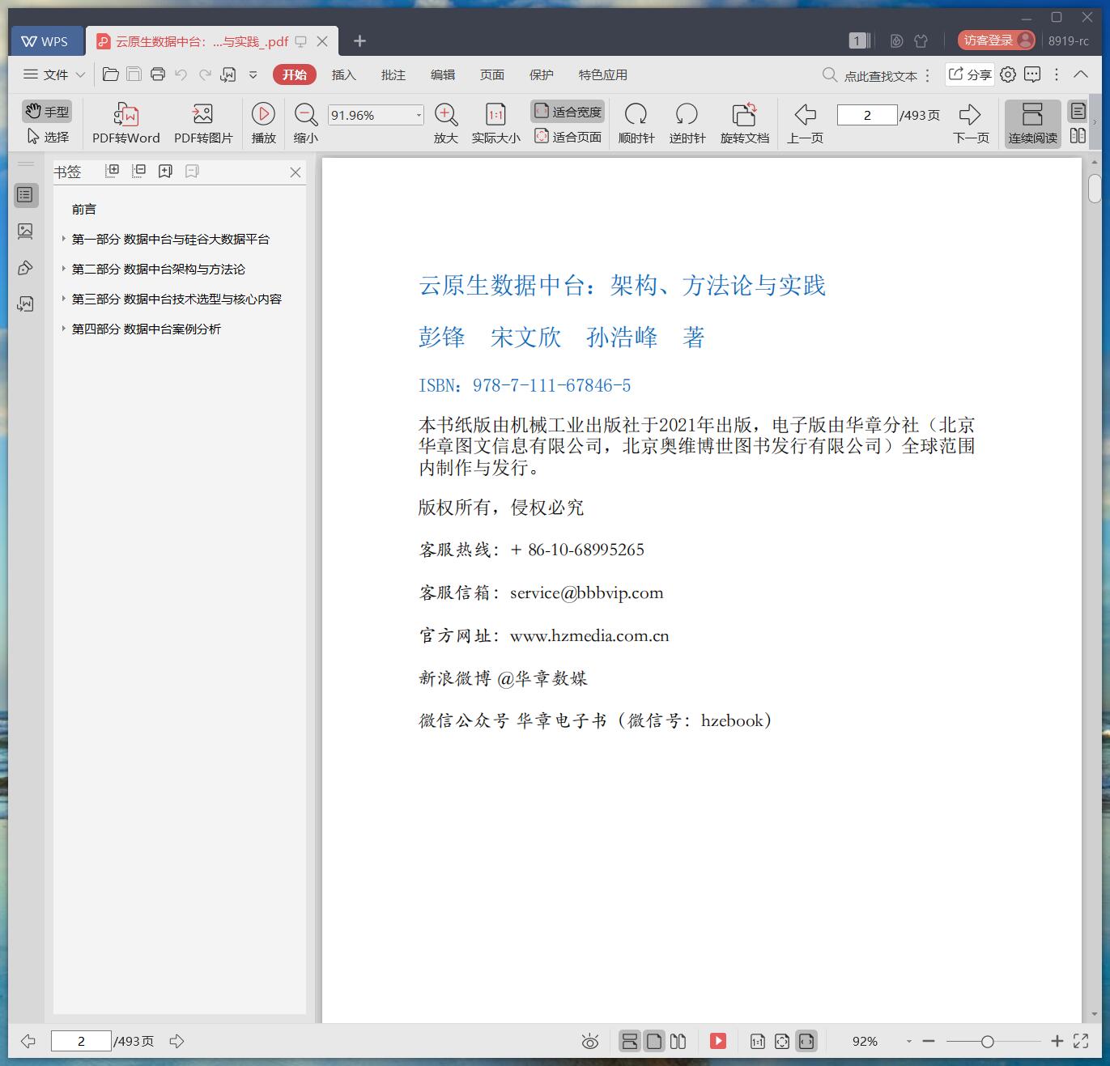Open the 前言 bookmark

84,209
